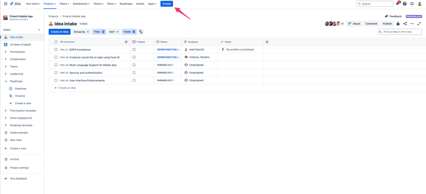The height and width of the screenshot is (194, 426).
Task: Open the settings gear icon
Action: click(412, 4)
